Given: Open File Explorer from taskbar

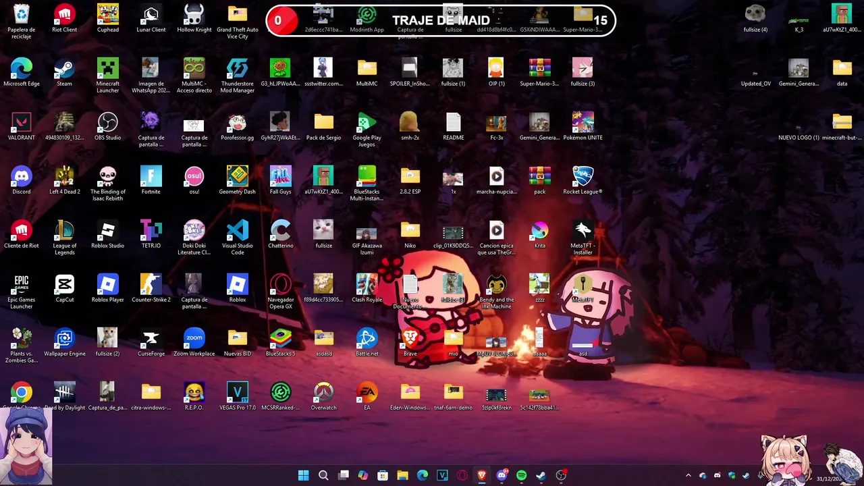Looking at the screenshot, I should [x=403, y=475].
